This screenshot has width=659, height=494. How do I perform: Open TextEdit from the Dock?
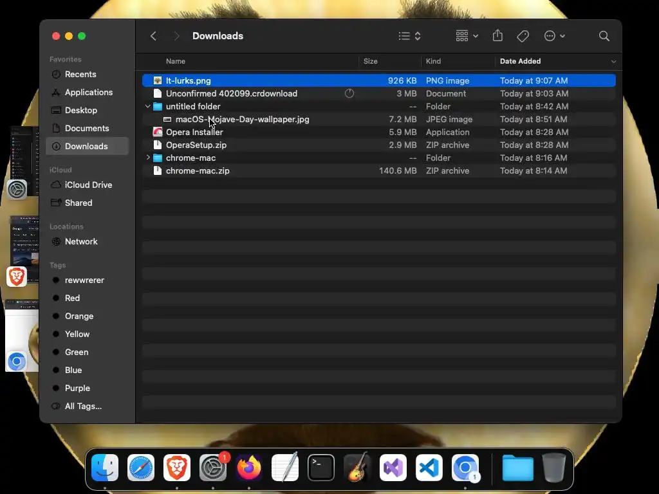[285, 468]
